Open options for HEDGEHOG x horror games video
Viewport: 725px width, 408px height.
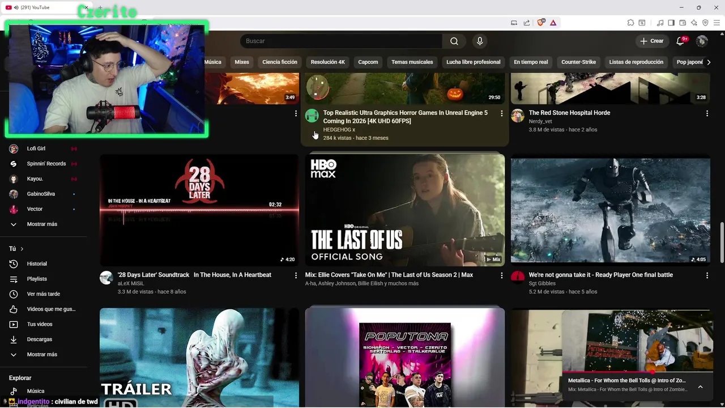coord(501,113)
